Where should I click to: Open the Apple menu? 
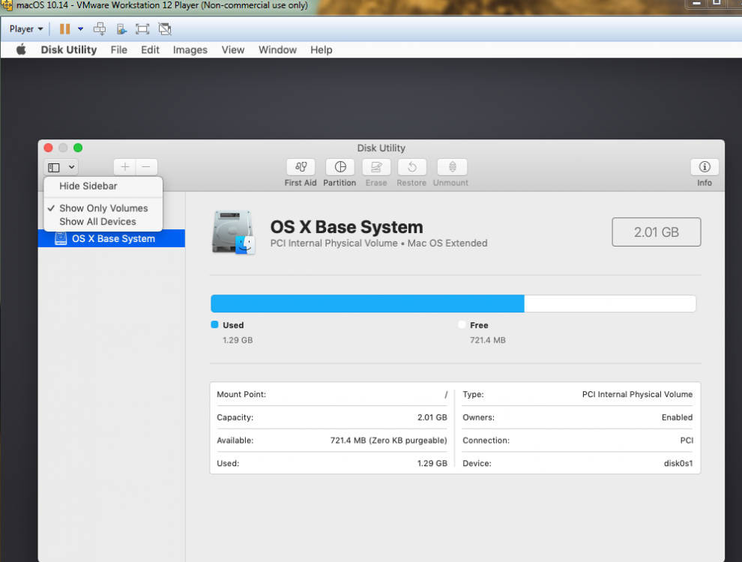[x=21, y=49]
